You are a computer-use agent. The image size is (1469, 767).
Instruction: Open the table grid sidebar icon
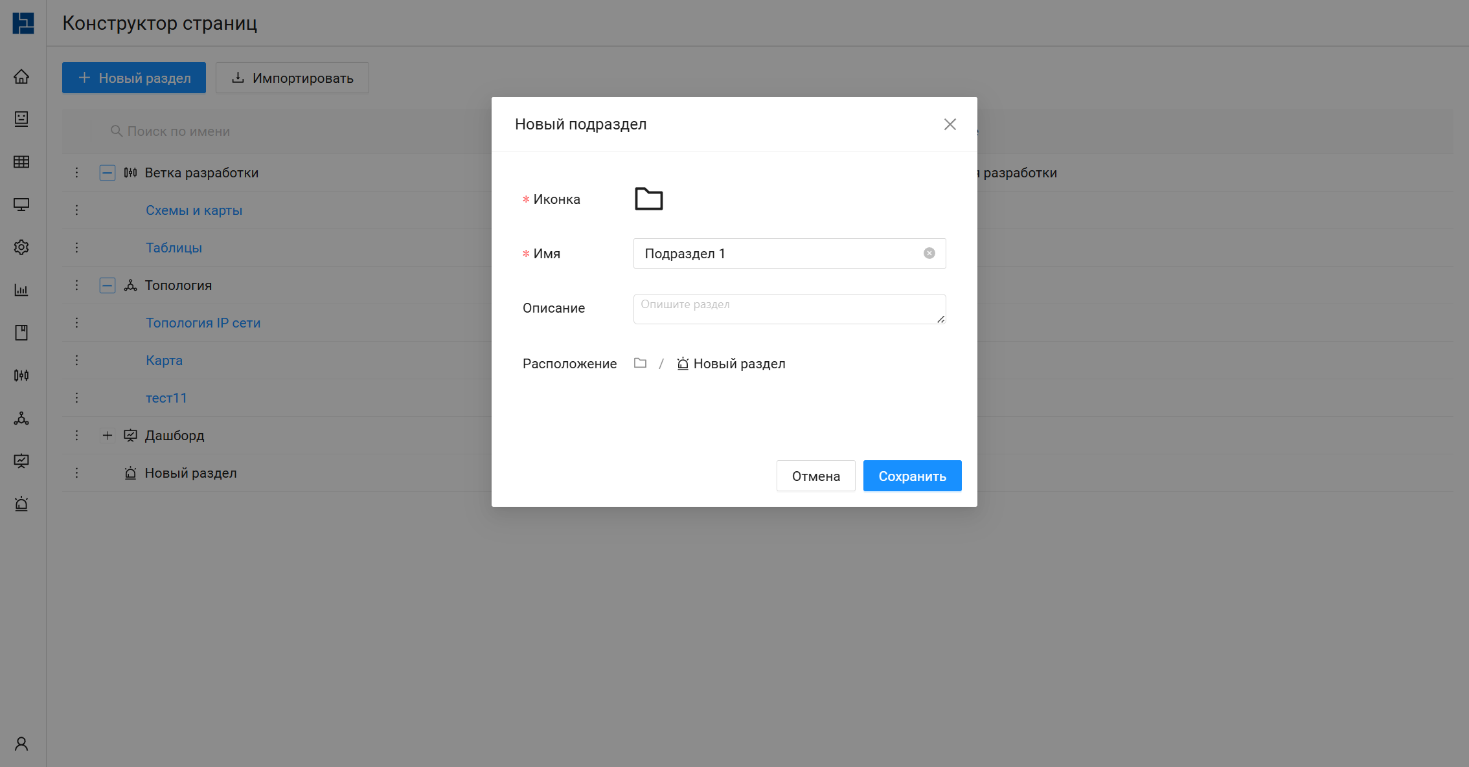point(21,162)
